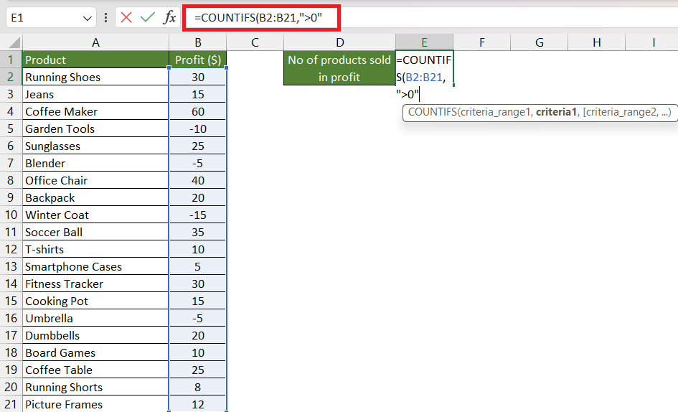This screenshot has height=412, width=678.
Task: Click the Soccer Ball cell
Action: pyautogui.click(x=95, y=232)
